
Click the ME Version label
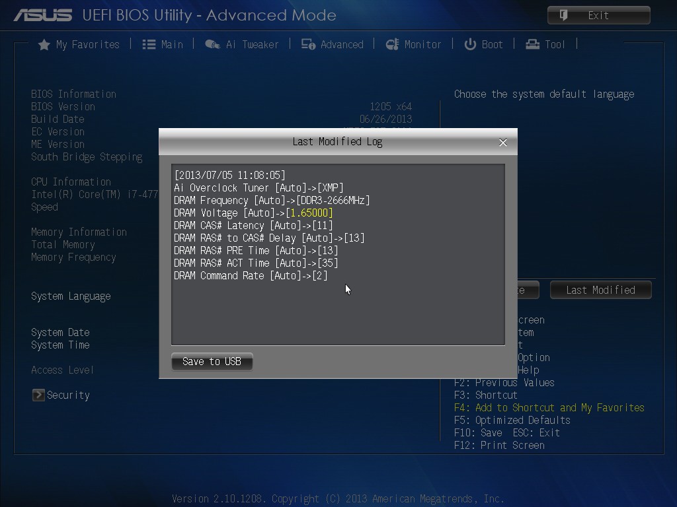tap(58, 144)
